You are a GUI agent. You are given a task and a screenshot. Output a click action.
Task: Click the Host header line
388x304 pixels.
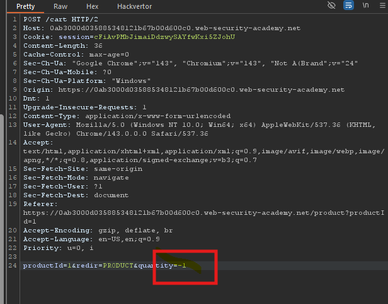[162, 28]
